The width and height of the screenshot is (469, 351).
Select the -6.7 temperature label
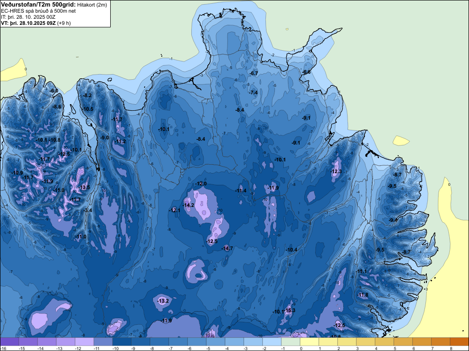point(254,73)
